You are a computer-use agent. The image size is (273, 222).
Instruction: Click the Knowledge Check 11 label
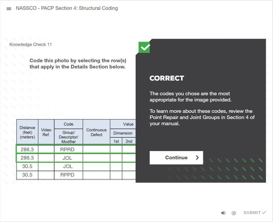tap(31, 44)
